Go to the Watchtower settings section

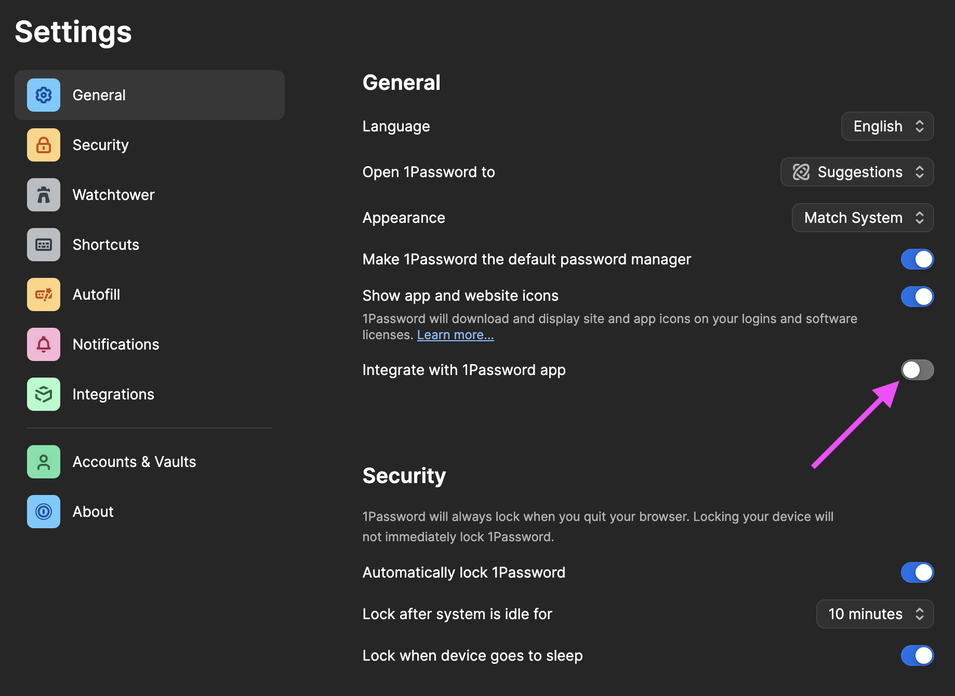click(113, 195)
